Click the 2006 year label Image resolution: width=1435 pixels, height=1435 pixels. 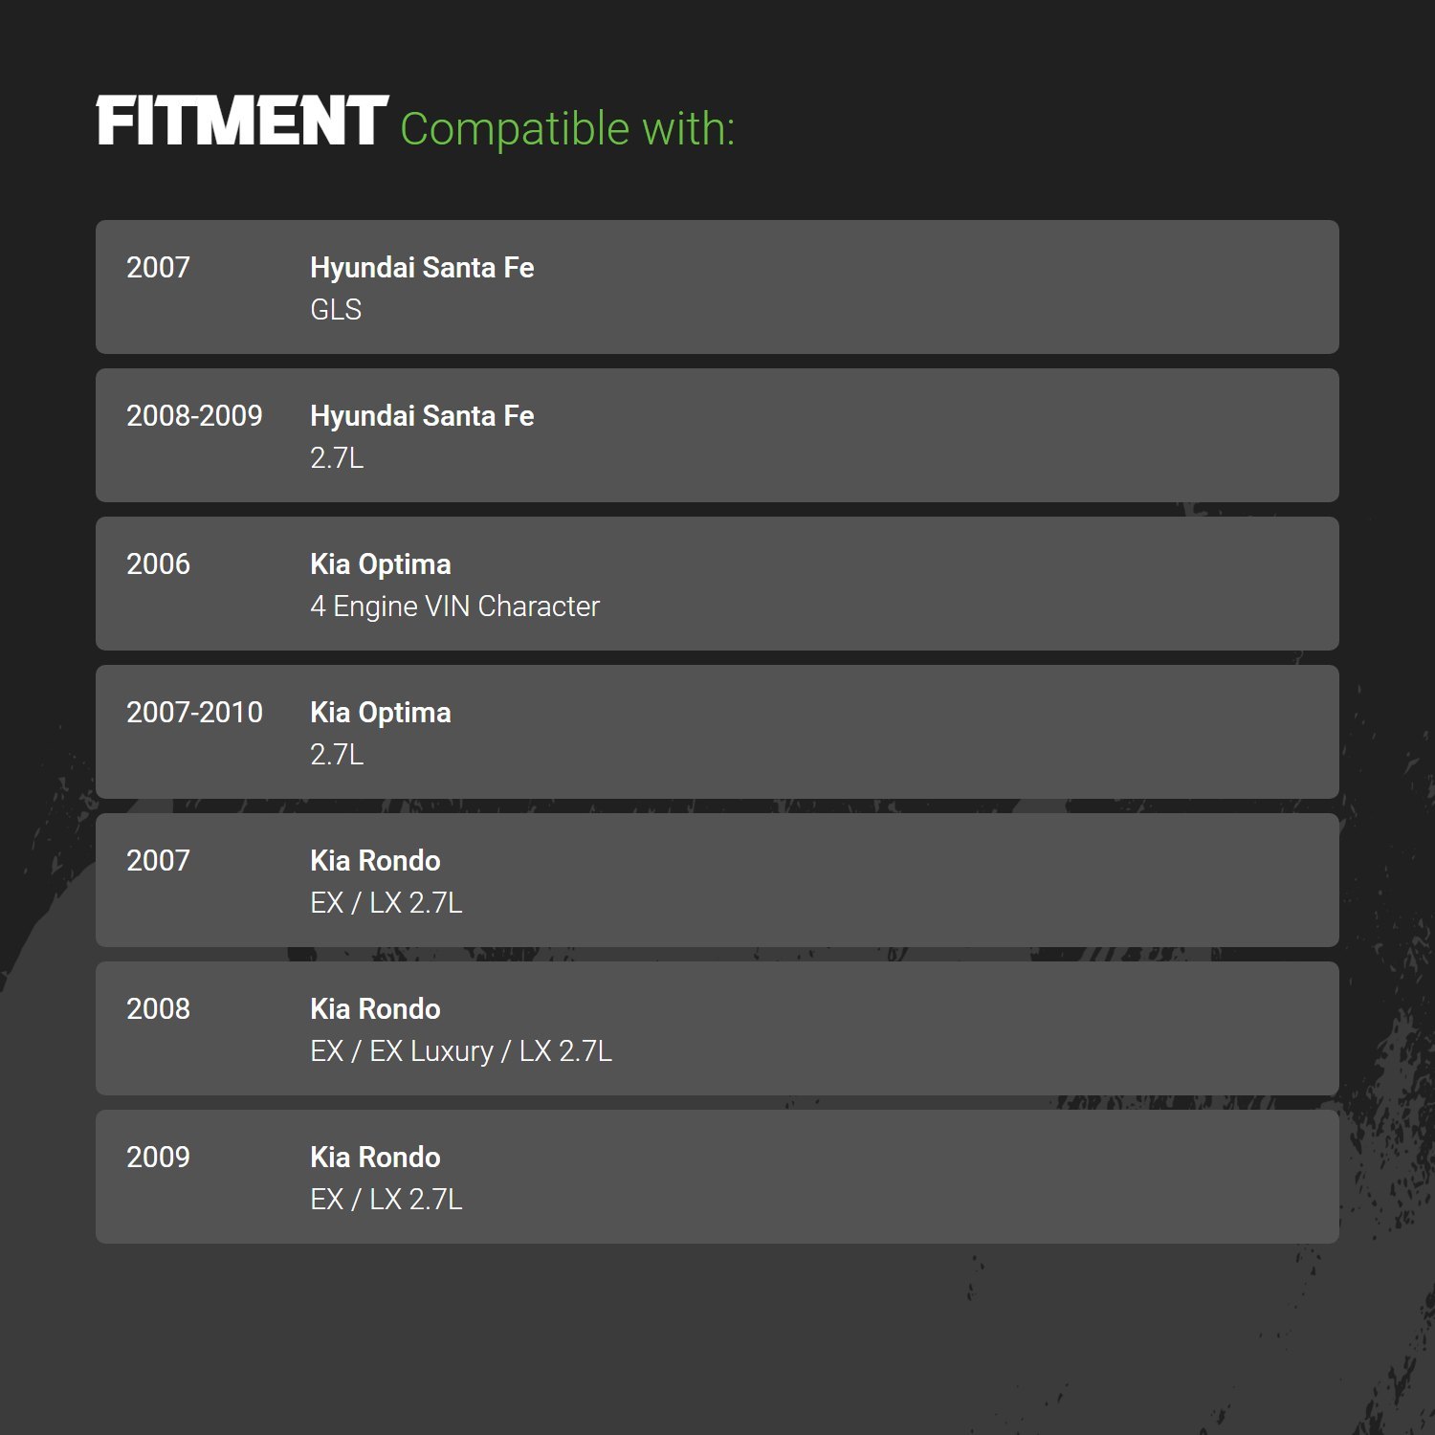(158, 564)
